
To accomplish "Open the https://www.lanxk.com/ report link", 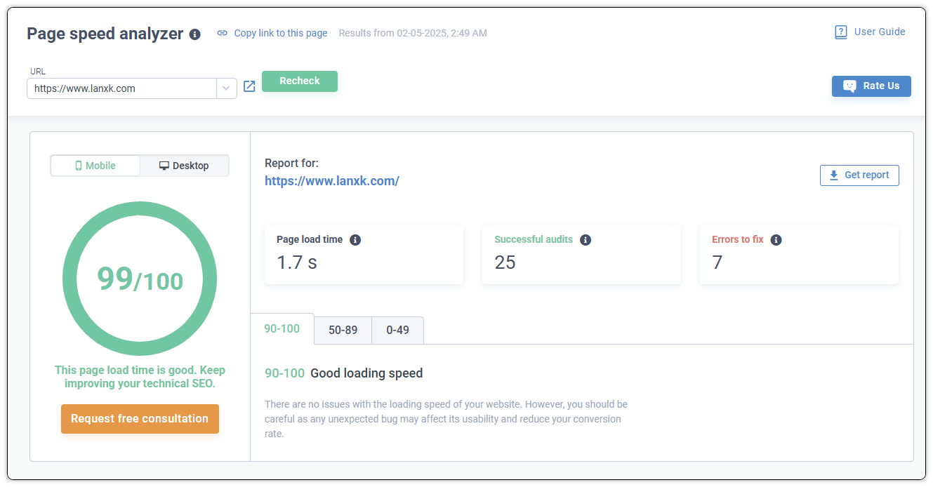I will 332,181.
